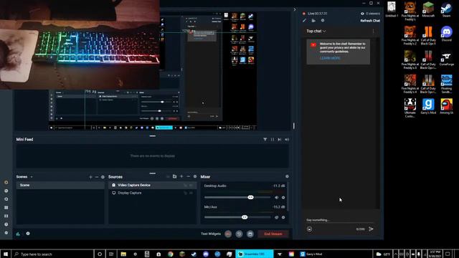
Task: Open Layout Editor grid icon in sidebar
Action: [6, 208]
